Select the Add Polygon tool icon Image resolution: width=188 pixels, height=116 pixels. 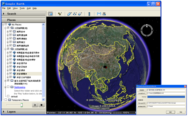pos(70,14)
